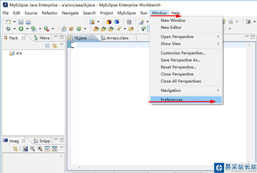Open the dropdown arrow next to New icon
257x173 pixels.
(14, 22)
